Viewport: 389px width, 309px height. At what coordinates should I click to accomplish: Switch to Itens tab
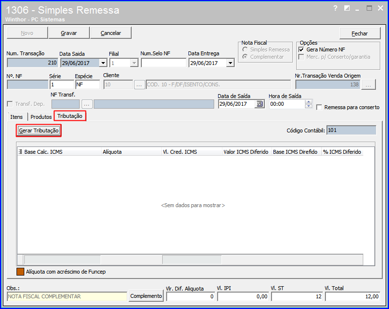pos(17,117)
